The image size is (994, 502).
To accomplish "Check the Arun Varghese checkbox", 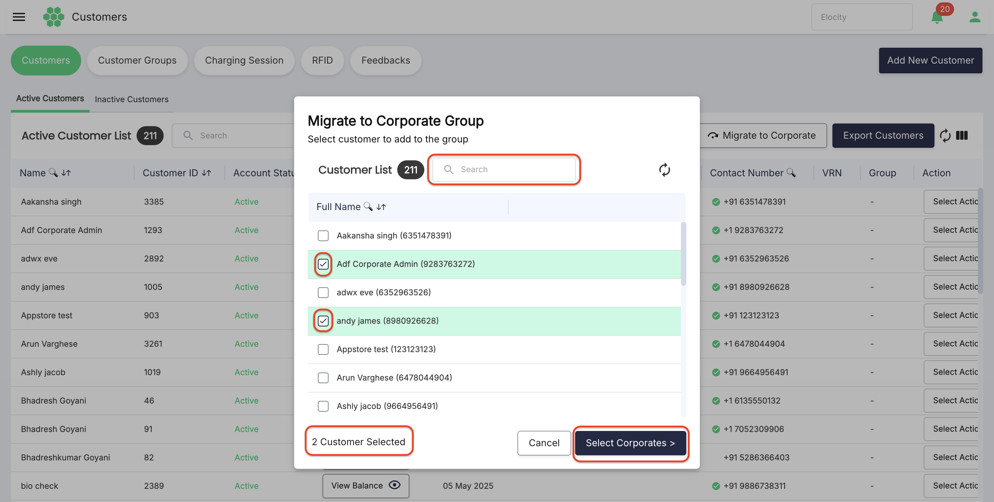I will [323, 378].
